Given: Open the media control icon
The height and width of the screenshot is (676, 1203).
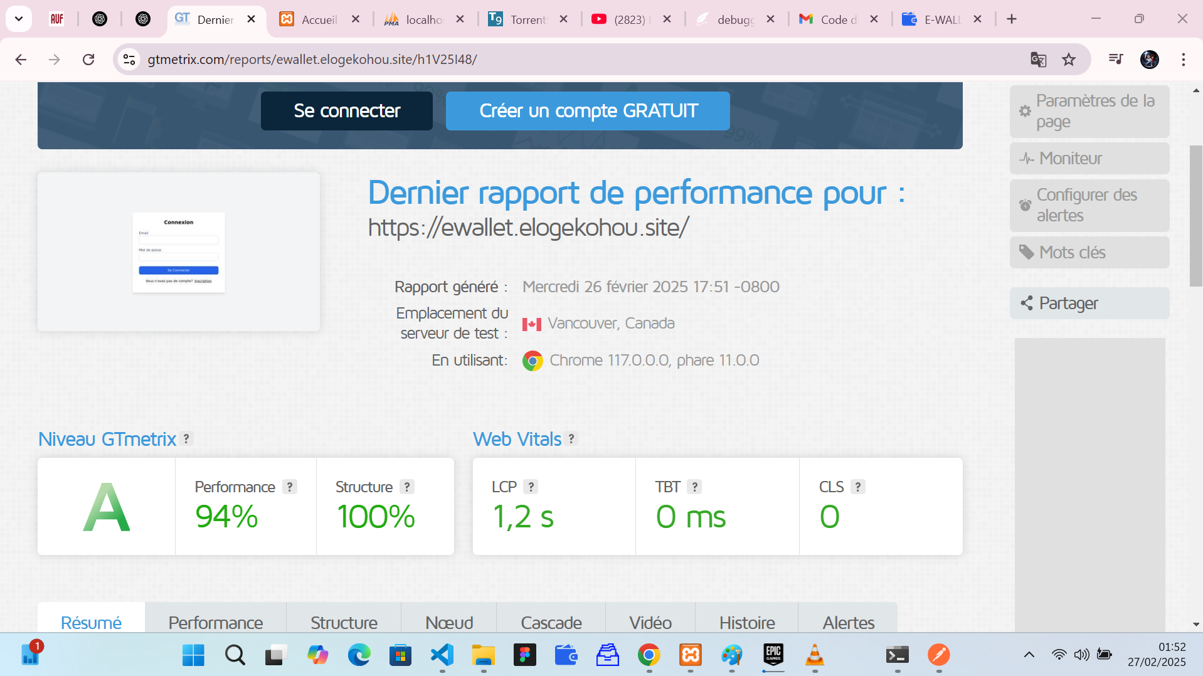Looking at the screenshot, I should coord(1115,59).
